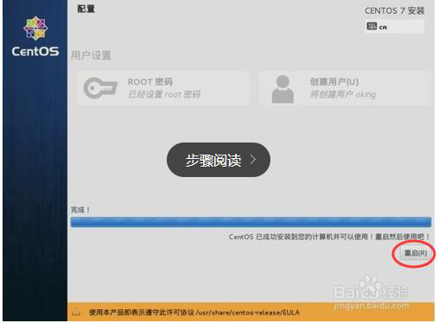Click the arrow chevron in 步骤阅读 button
This screenshot has width=438, height=323.
253,160
